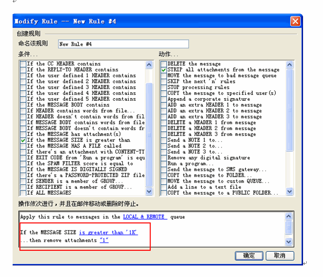The width and height of the screenshot is (323, 277).
Task: Check 'DELETE the message' action checkbox
Action: (164, 64)
